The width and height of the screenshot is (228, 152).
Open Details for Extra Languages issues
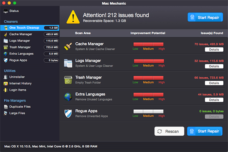214,100
